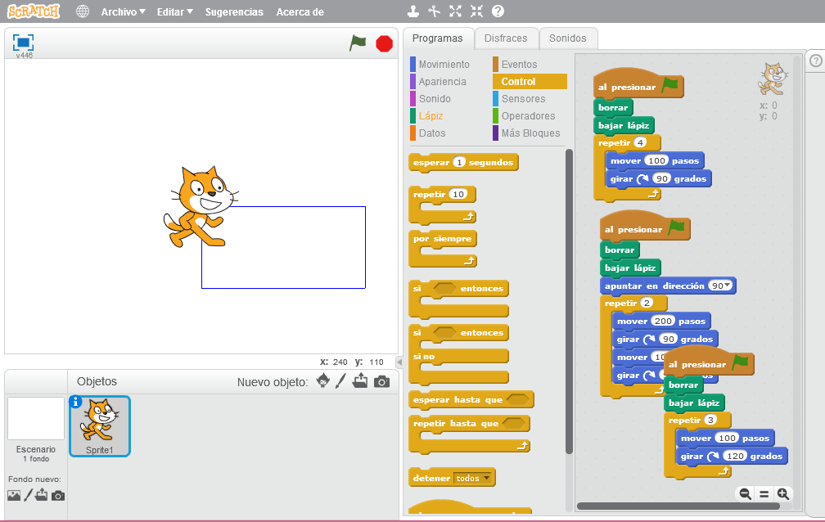Upload sprite from file

click(x=360, y=380)
